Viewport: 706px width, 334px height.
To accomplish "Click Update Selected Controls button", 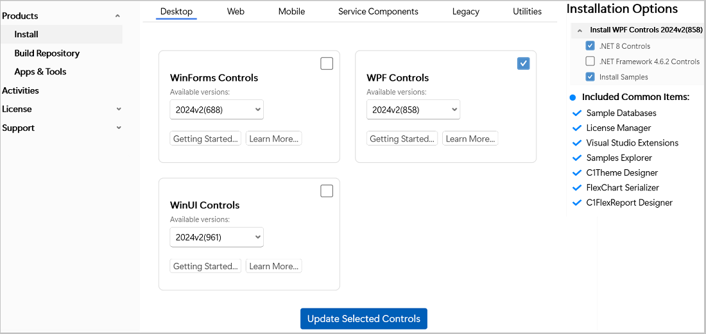I will pyautogui.click(x=364, y=319).
